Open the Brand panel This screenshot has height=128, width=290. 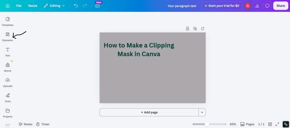pos(8,67)
